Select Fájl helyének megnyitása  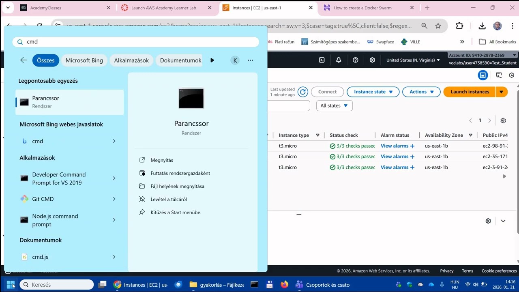click(177, 186)
